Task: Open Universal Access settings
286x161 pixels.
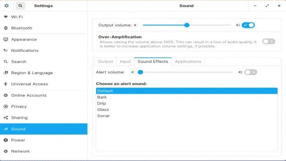Action: point(44,84)
